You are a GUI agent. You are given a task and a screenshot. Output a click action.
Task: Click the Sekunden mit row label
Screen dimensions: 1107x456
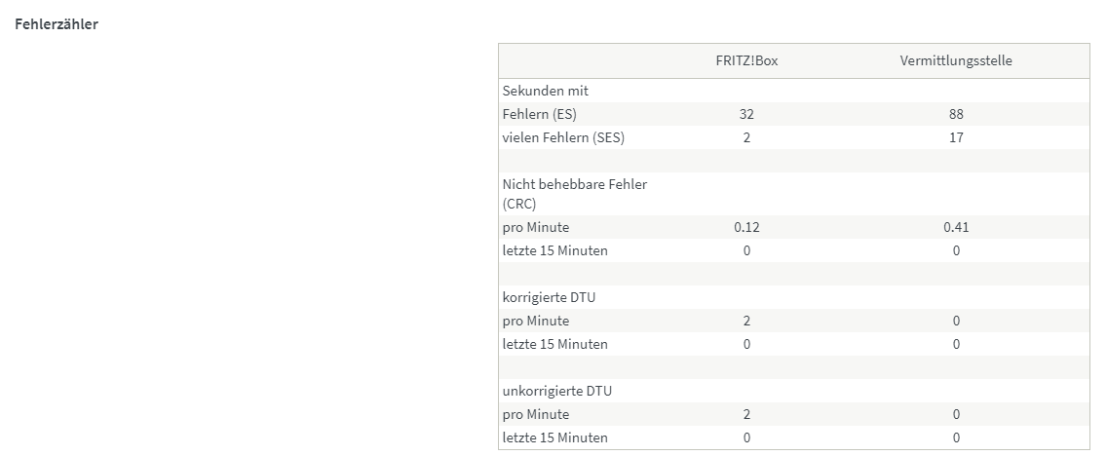[546, 91]
